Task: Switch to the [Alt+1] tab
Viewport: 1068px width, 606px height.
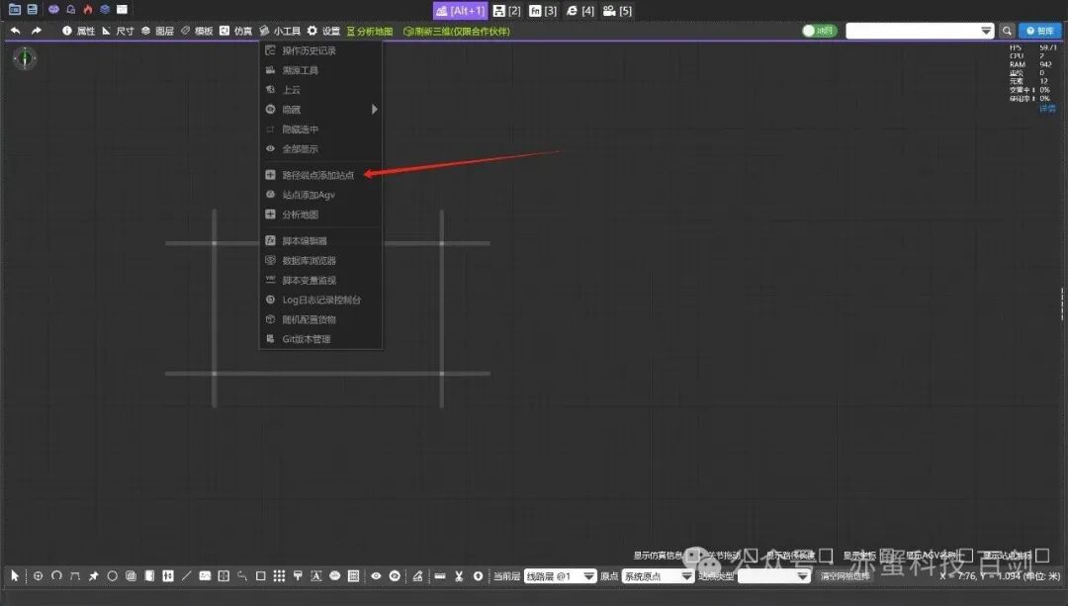Action: 461,10
